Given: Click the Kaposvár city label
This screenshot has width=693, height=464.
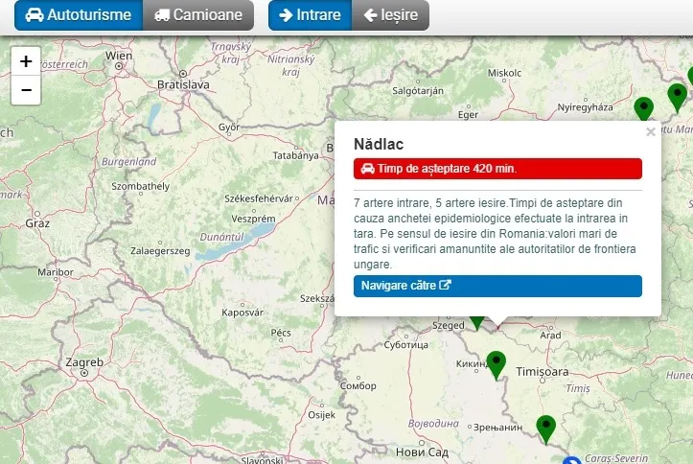Looking at the screenshot, I should pos(243,313).
